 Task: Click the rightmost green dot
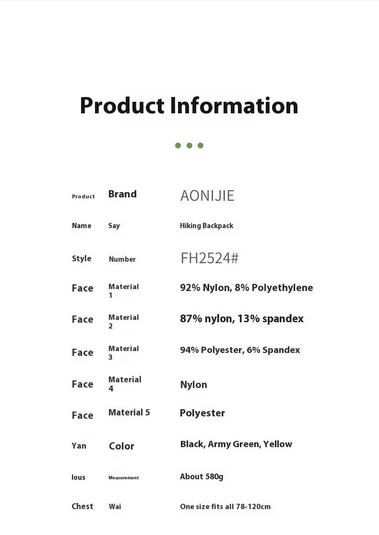pyautogui.click(x=201, y=146)
